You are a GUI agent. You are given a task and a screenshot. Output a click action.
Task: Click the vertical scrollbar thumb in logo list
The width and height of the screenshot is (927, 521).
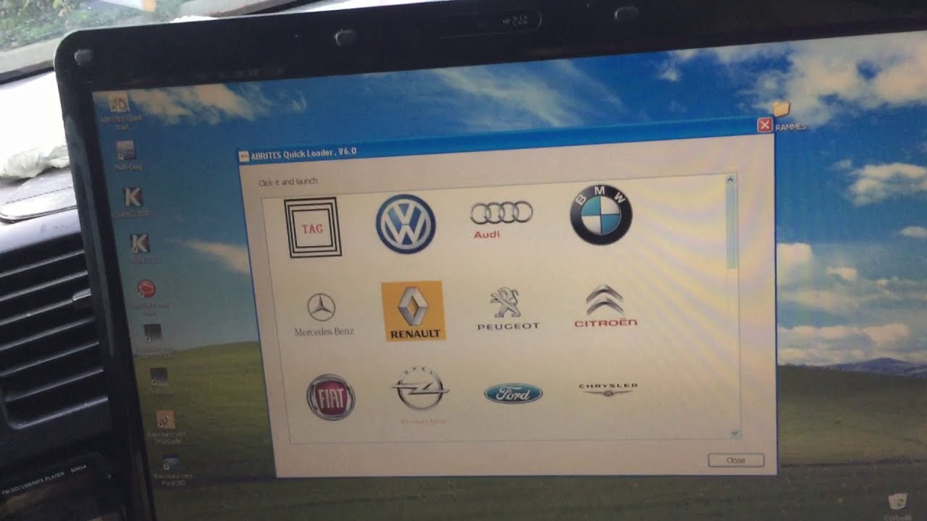[731, 226]
